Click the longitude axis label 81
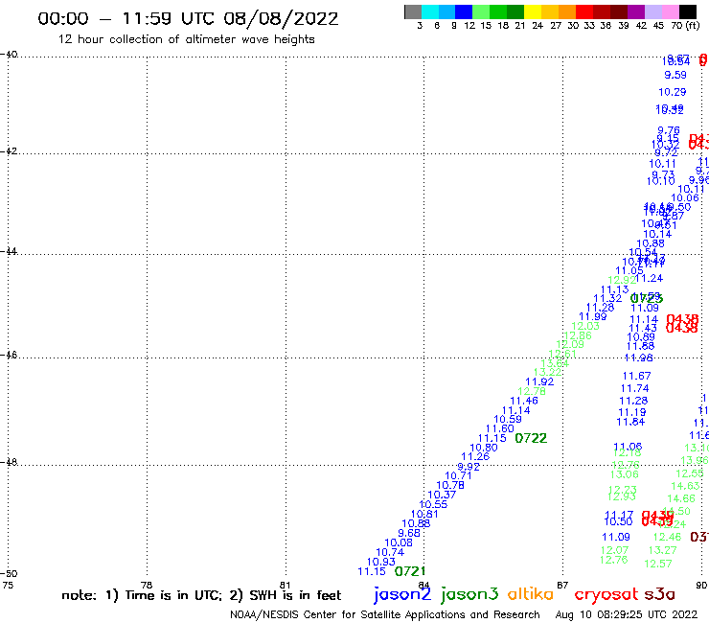Screen dimensions: 709x623 pos(285,585)
